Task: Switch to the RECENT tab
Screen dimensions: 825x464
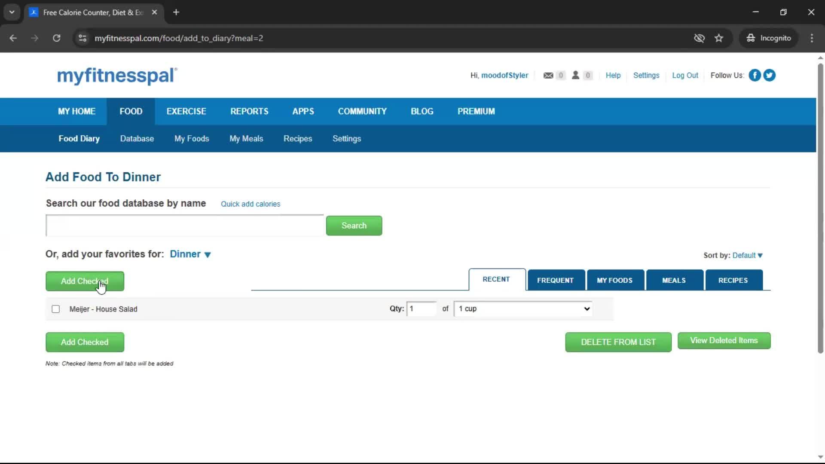Action: (497, 279)
